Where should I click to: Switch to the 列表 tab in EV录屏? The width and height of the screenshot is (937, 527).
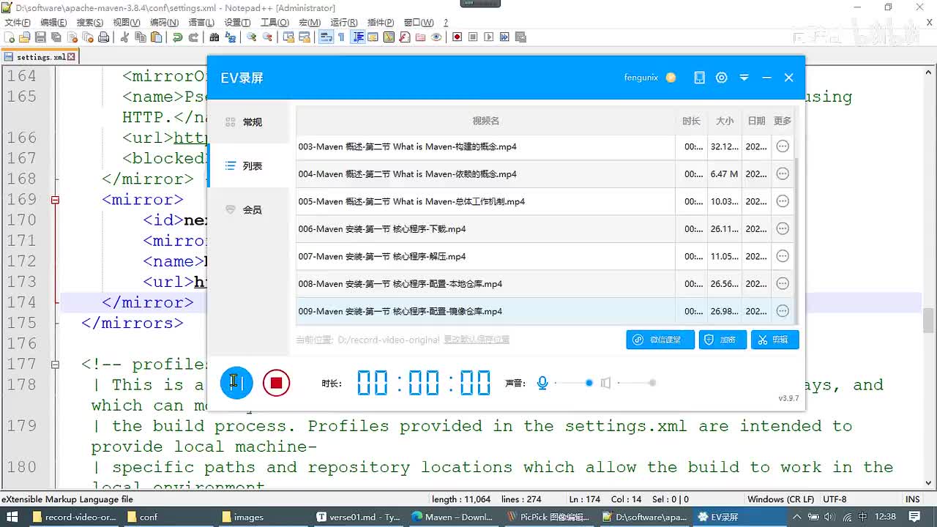click(x=249, y=166)
